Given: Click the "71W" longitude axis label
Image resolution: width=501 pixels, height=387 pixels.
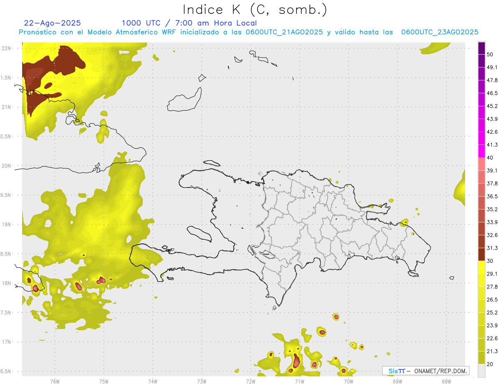Looking at the screenshot, I should tap(299, 381).
